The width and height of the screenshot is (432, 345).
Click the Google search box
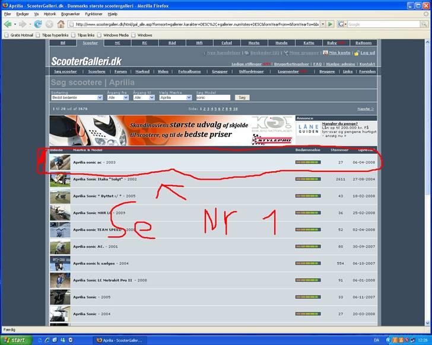[383, 24]
